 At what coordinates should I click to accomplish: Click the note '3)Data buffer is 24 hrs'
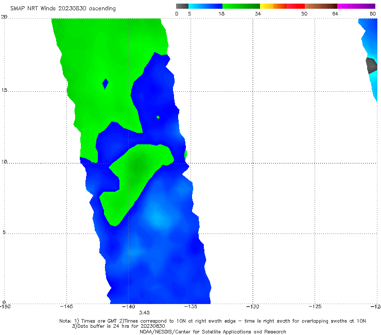pos(118,326)
